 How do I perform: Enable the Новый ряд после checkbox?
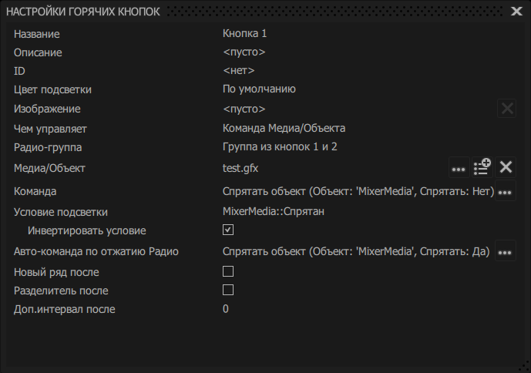(x=228, y=271)
